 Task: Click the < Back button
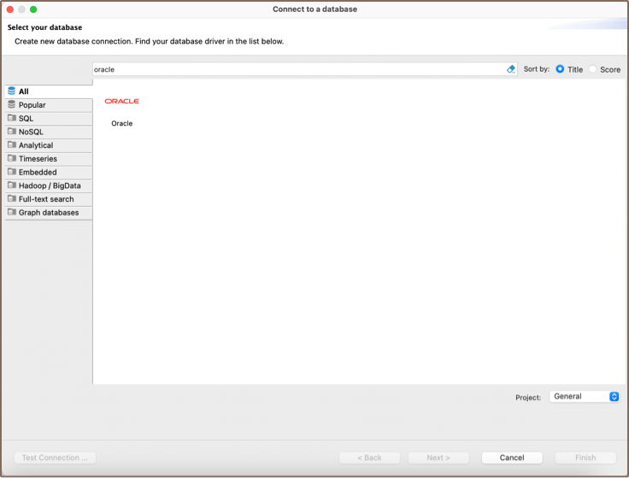(369, 457)
